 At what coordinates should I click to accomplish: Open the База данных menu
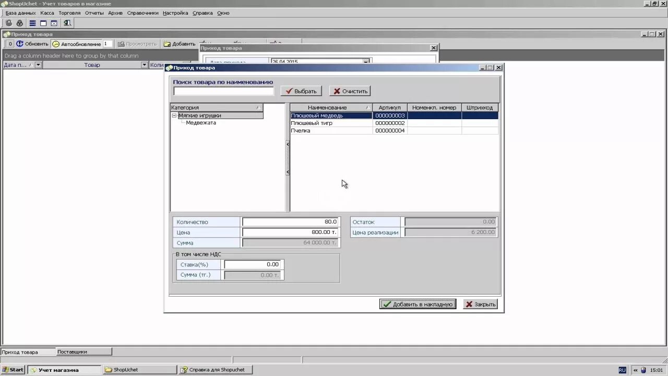21,13
